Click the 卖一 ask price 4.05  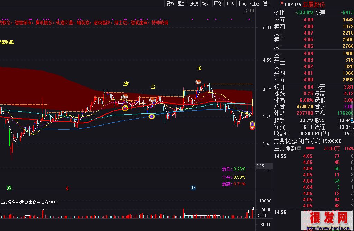(308, 46)
